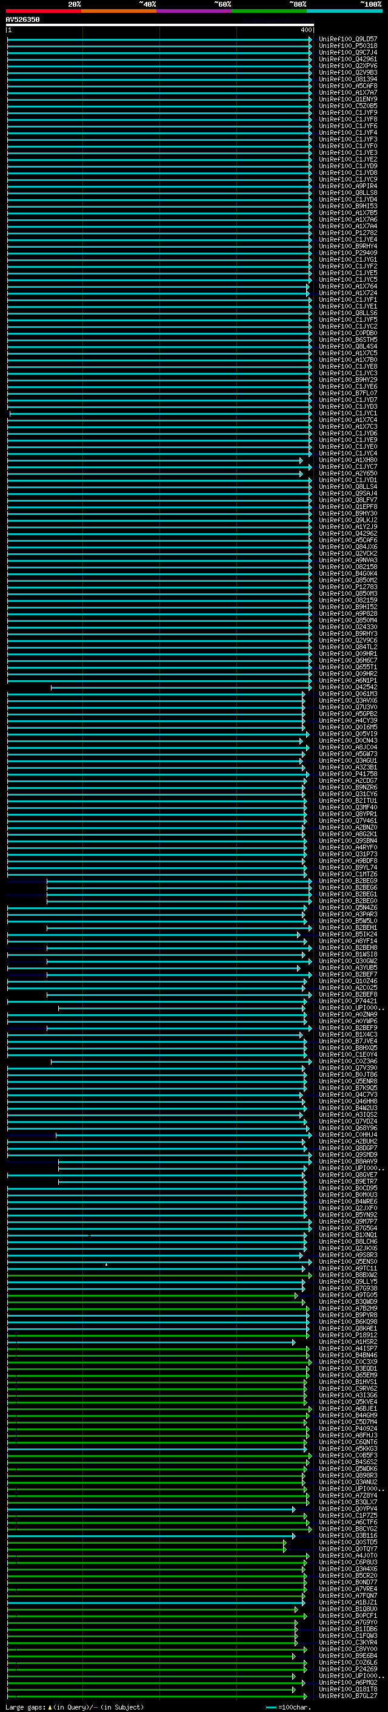
Task: Select label UniRef100_A4ISP7
Action: click(x=348, y=1348)
